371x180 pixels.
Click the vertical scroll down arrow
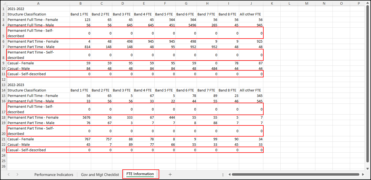coord(367,168)
